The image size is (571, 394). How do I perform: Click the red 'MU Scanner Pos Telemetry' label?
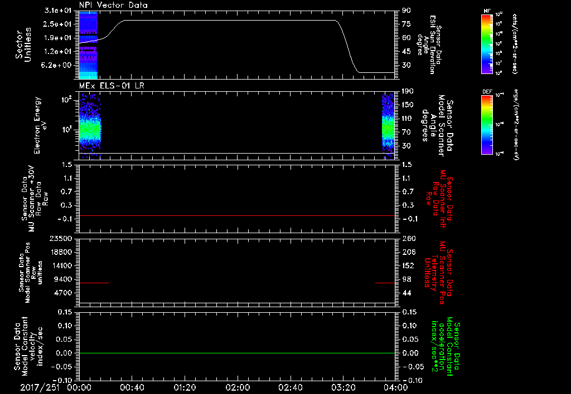point(438,273)
